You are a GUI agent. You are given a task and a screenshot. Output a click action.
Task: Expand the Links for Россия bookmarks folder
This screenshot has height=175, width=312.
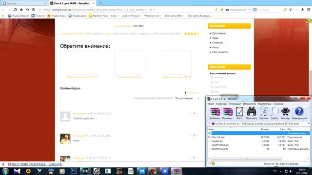[131, 16]
